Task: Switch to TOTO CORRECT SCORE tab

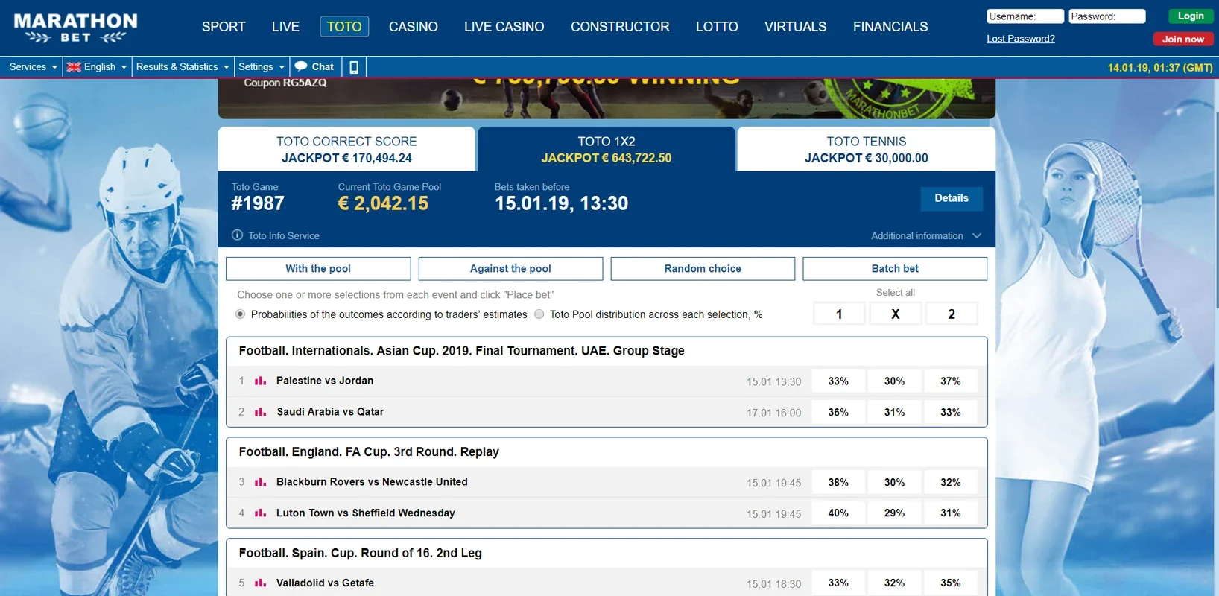Action: coord(346,149)
